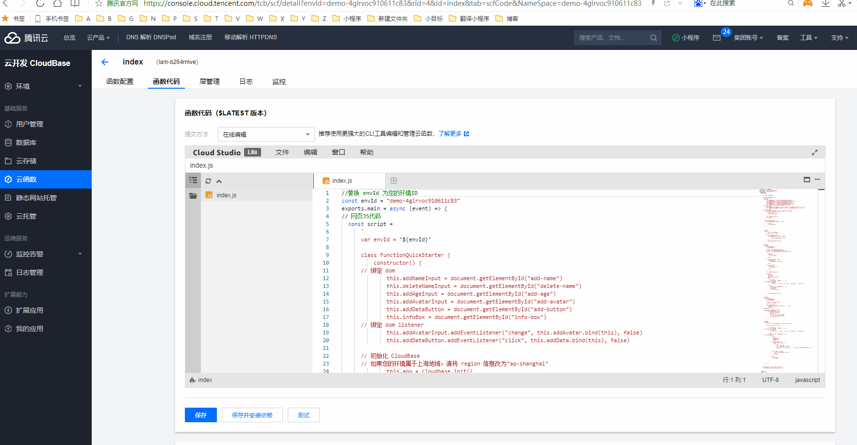857x445 pixels.
Task: Click the 测试 button
Action: [x=304, y=415]
